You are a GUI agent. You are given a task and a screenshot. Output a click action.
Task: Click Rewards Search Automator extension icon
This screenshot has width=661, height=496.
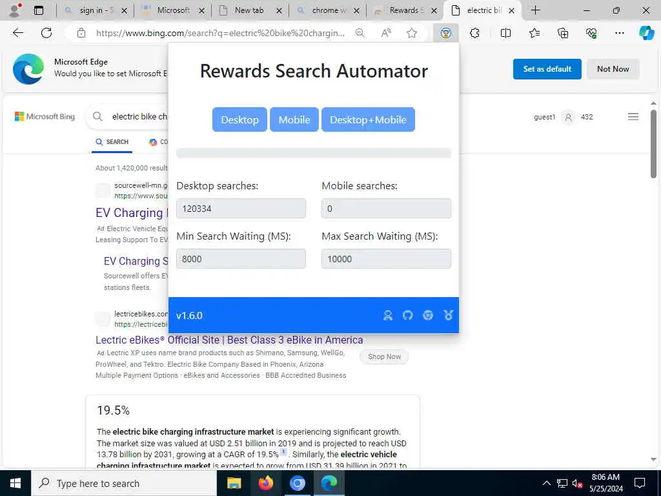click(445, 33)
